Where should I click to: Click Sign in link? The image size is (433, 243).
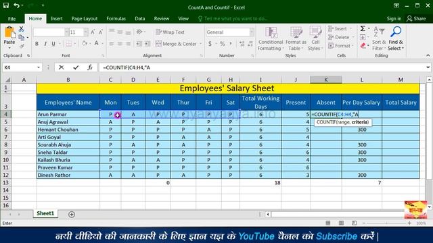pyautogui.click(x=394, y=19)
